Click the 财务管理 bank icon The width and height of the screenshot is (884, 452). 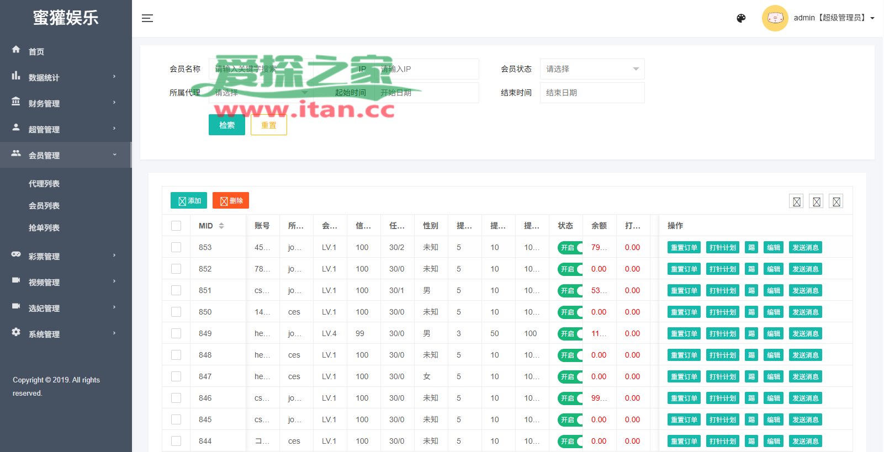click(x=16, y=102)
